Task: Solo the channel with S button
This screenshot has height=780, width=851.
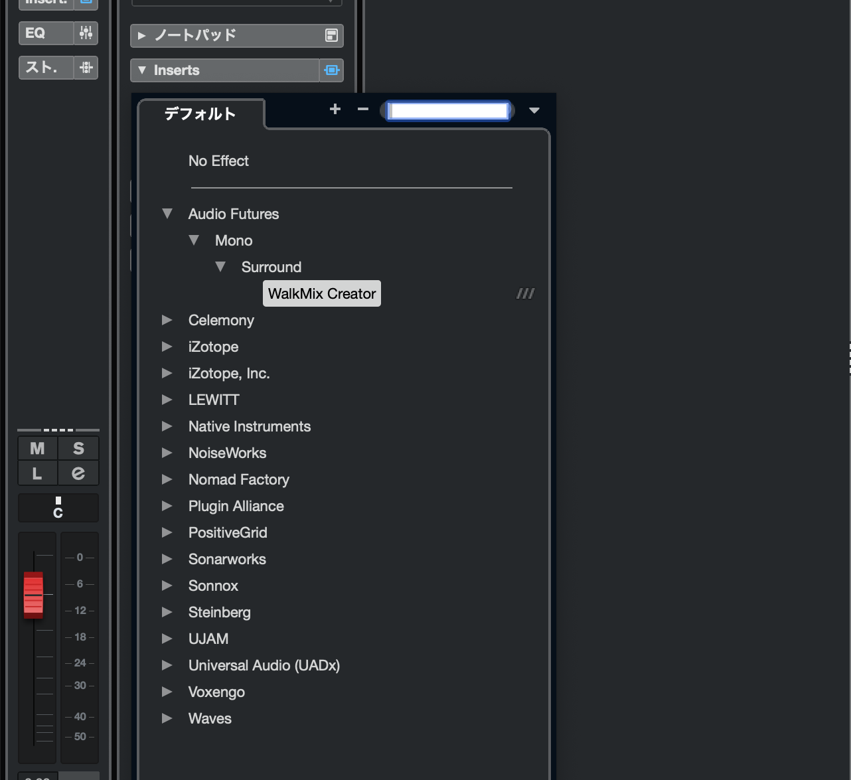Action: (x=78, y=449)
